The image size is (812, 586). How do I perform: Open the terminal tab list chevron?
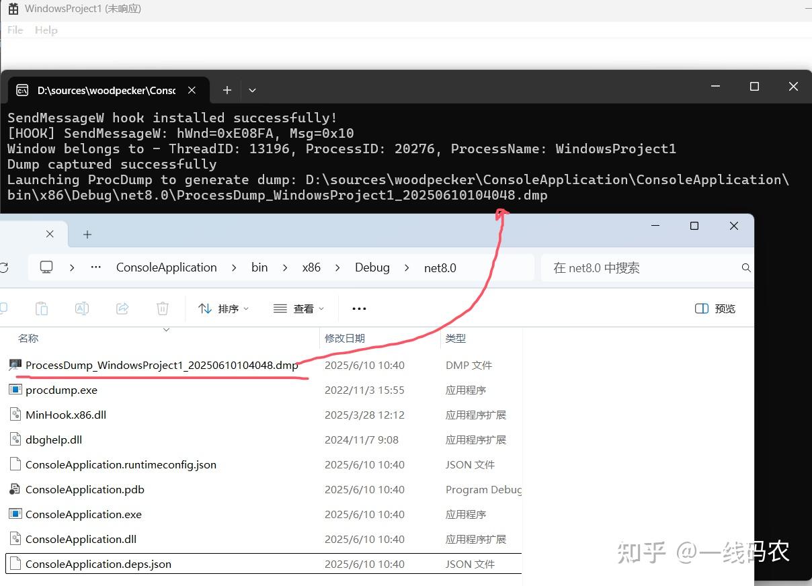252,89
